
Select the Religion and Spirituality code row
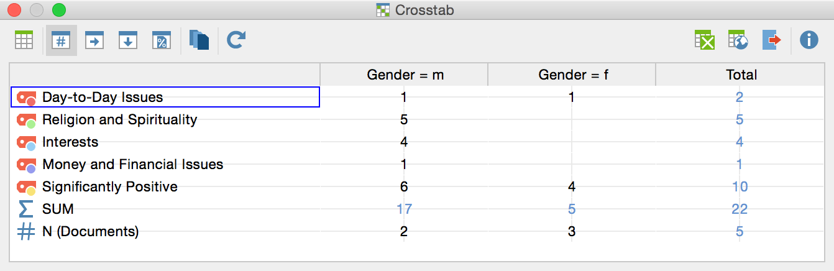[165, 119]
